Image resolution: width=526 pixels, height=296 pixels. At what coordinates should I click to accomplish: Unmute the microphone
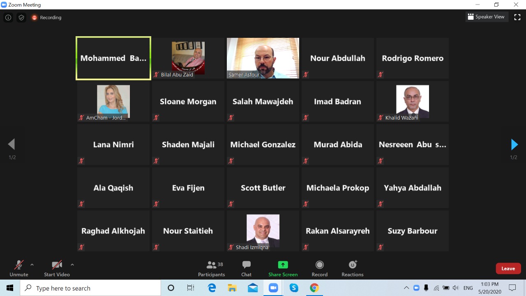[19, 268]
